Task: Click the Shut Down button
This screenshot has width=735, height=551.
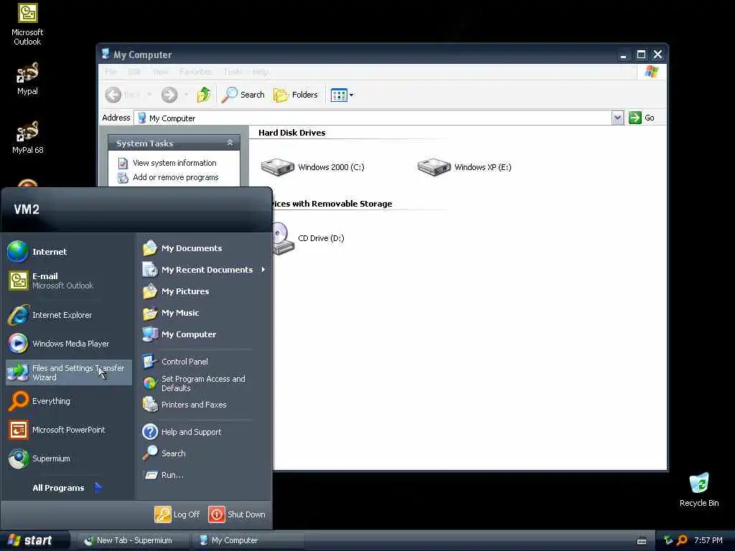Action: tap(237, 514)
